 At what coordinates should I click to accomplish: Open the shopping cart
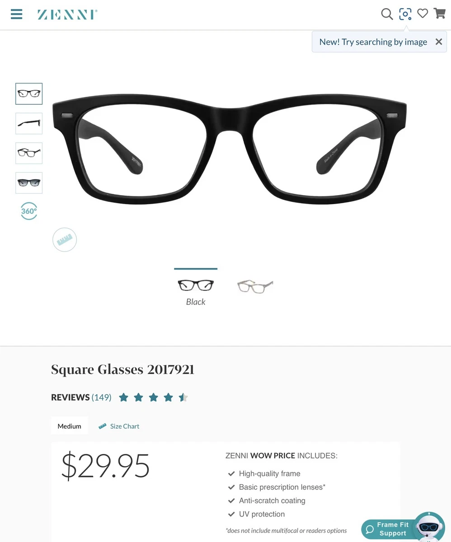point(440,14)
